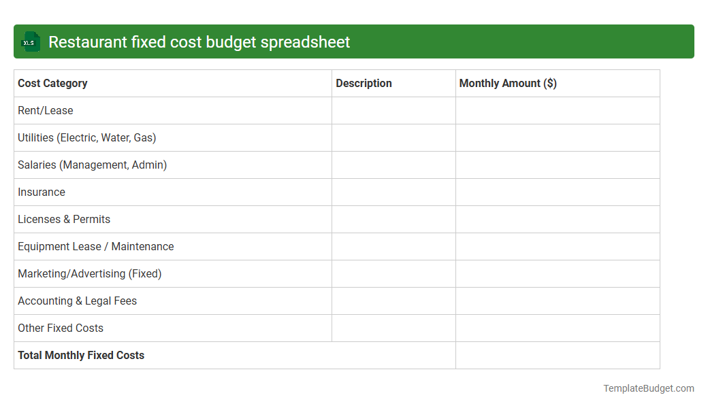Click the total amount cell at bottom
Screen dimensions: 708x408
point(558,355)
